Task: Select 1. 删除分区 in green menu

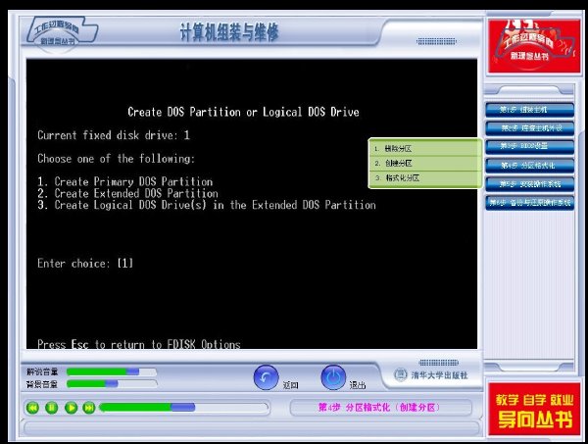Action: click(x=425, y=149)
